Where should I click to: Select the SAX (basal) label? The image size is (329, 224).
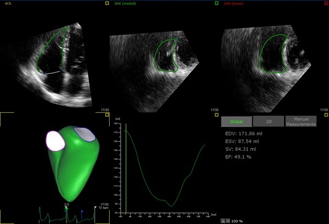point(234,4)
